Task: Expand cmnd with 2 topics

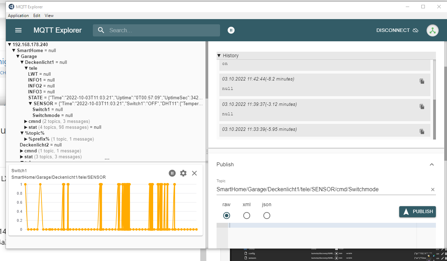Action: coord(26,121)
